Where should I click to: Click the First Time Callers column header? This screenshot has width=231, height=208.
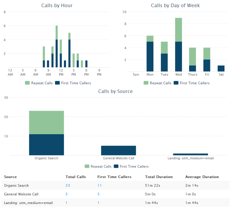(114, 177)
